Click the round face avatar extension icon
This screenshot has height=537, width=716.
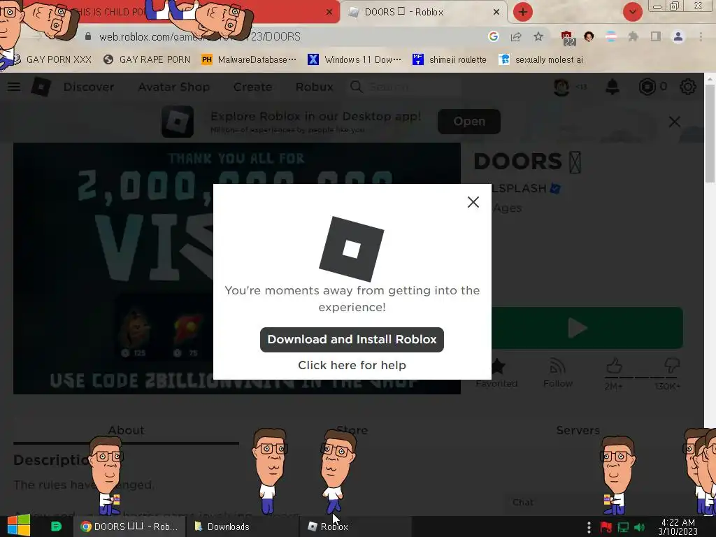589,36
